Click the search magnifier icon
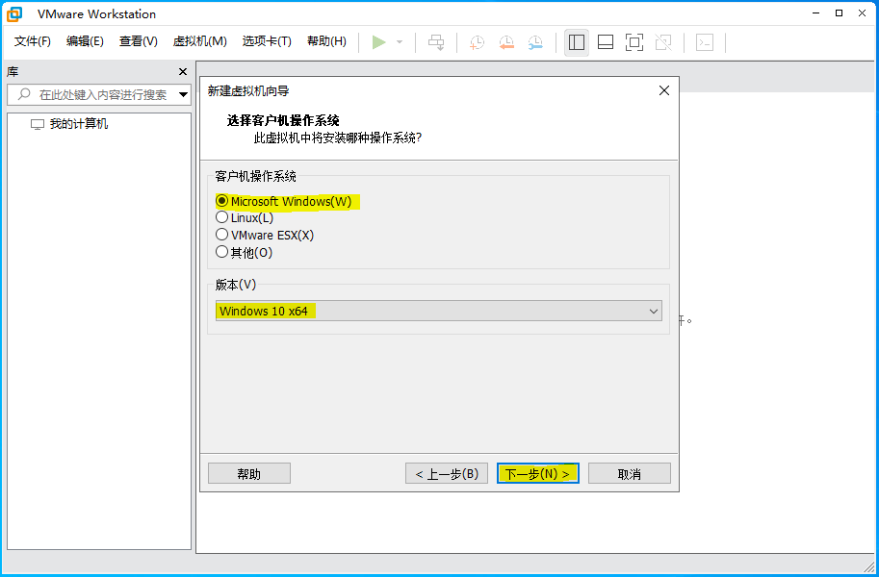879x577 pixels. tap(24, 94)
